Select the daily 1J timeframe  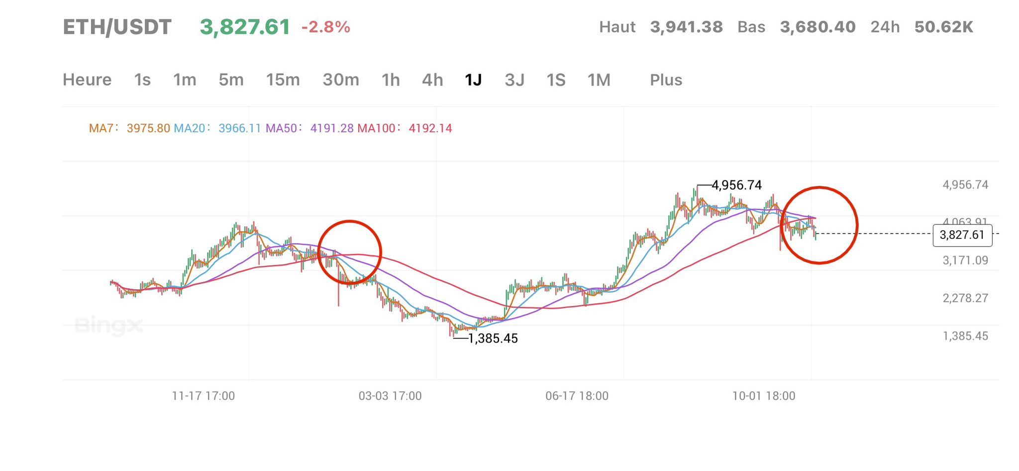[473, 80]
